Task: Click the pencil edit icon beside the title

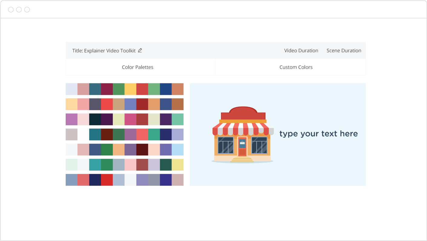Action: coord(140,50)
